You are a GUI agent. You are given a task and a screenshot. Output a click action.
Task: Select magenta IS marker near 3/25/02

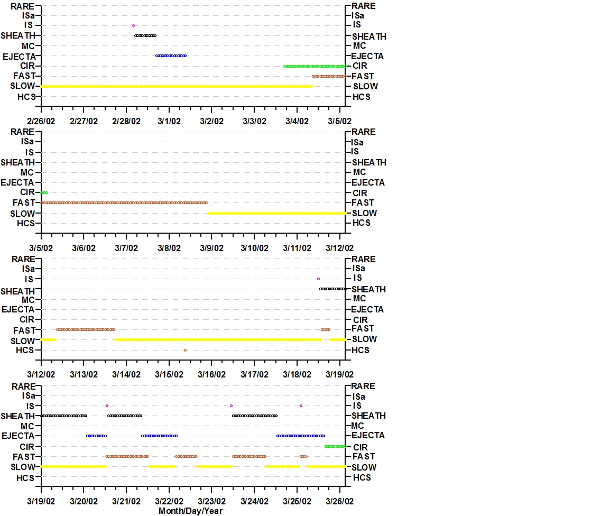[301, 406]
